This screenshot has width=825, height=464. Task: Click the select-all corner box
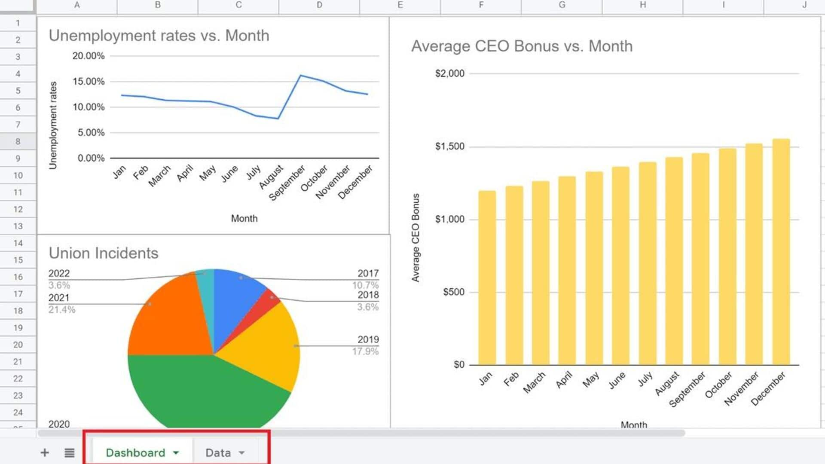[x=18, y=5]
